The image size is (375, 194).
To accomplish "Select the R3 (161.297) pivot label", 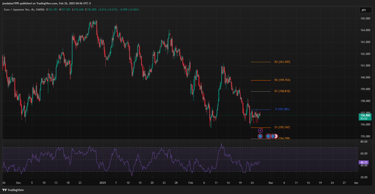I will point(282,62).
